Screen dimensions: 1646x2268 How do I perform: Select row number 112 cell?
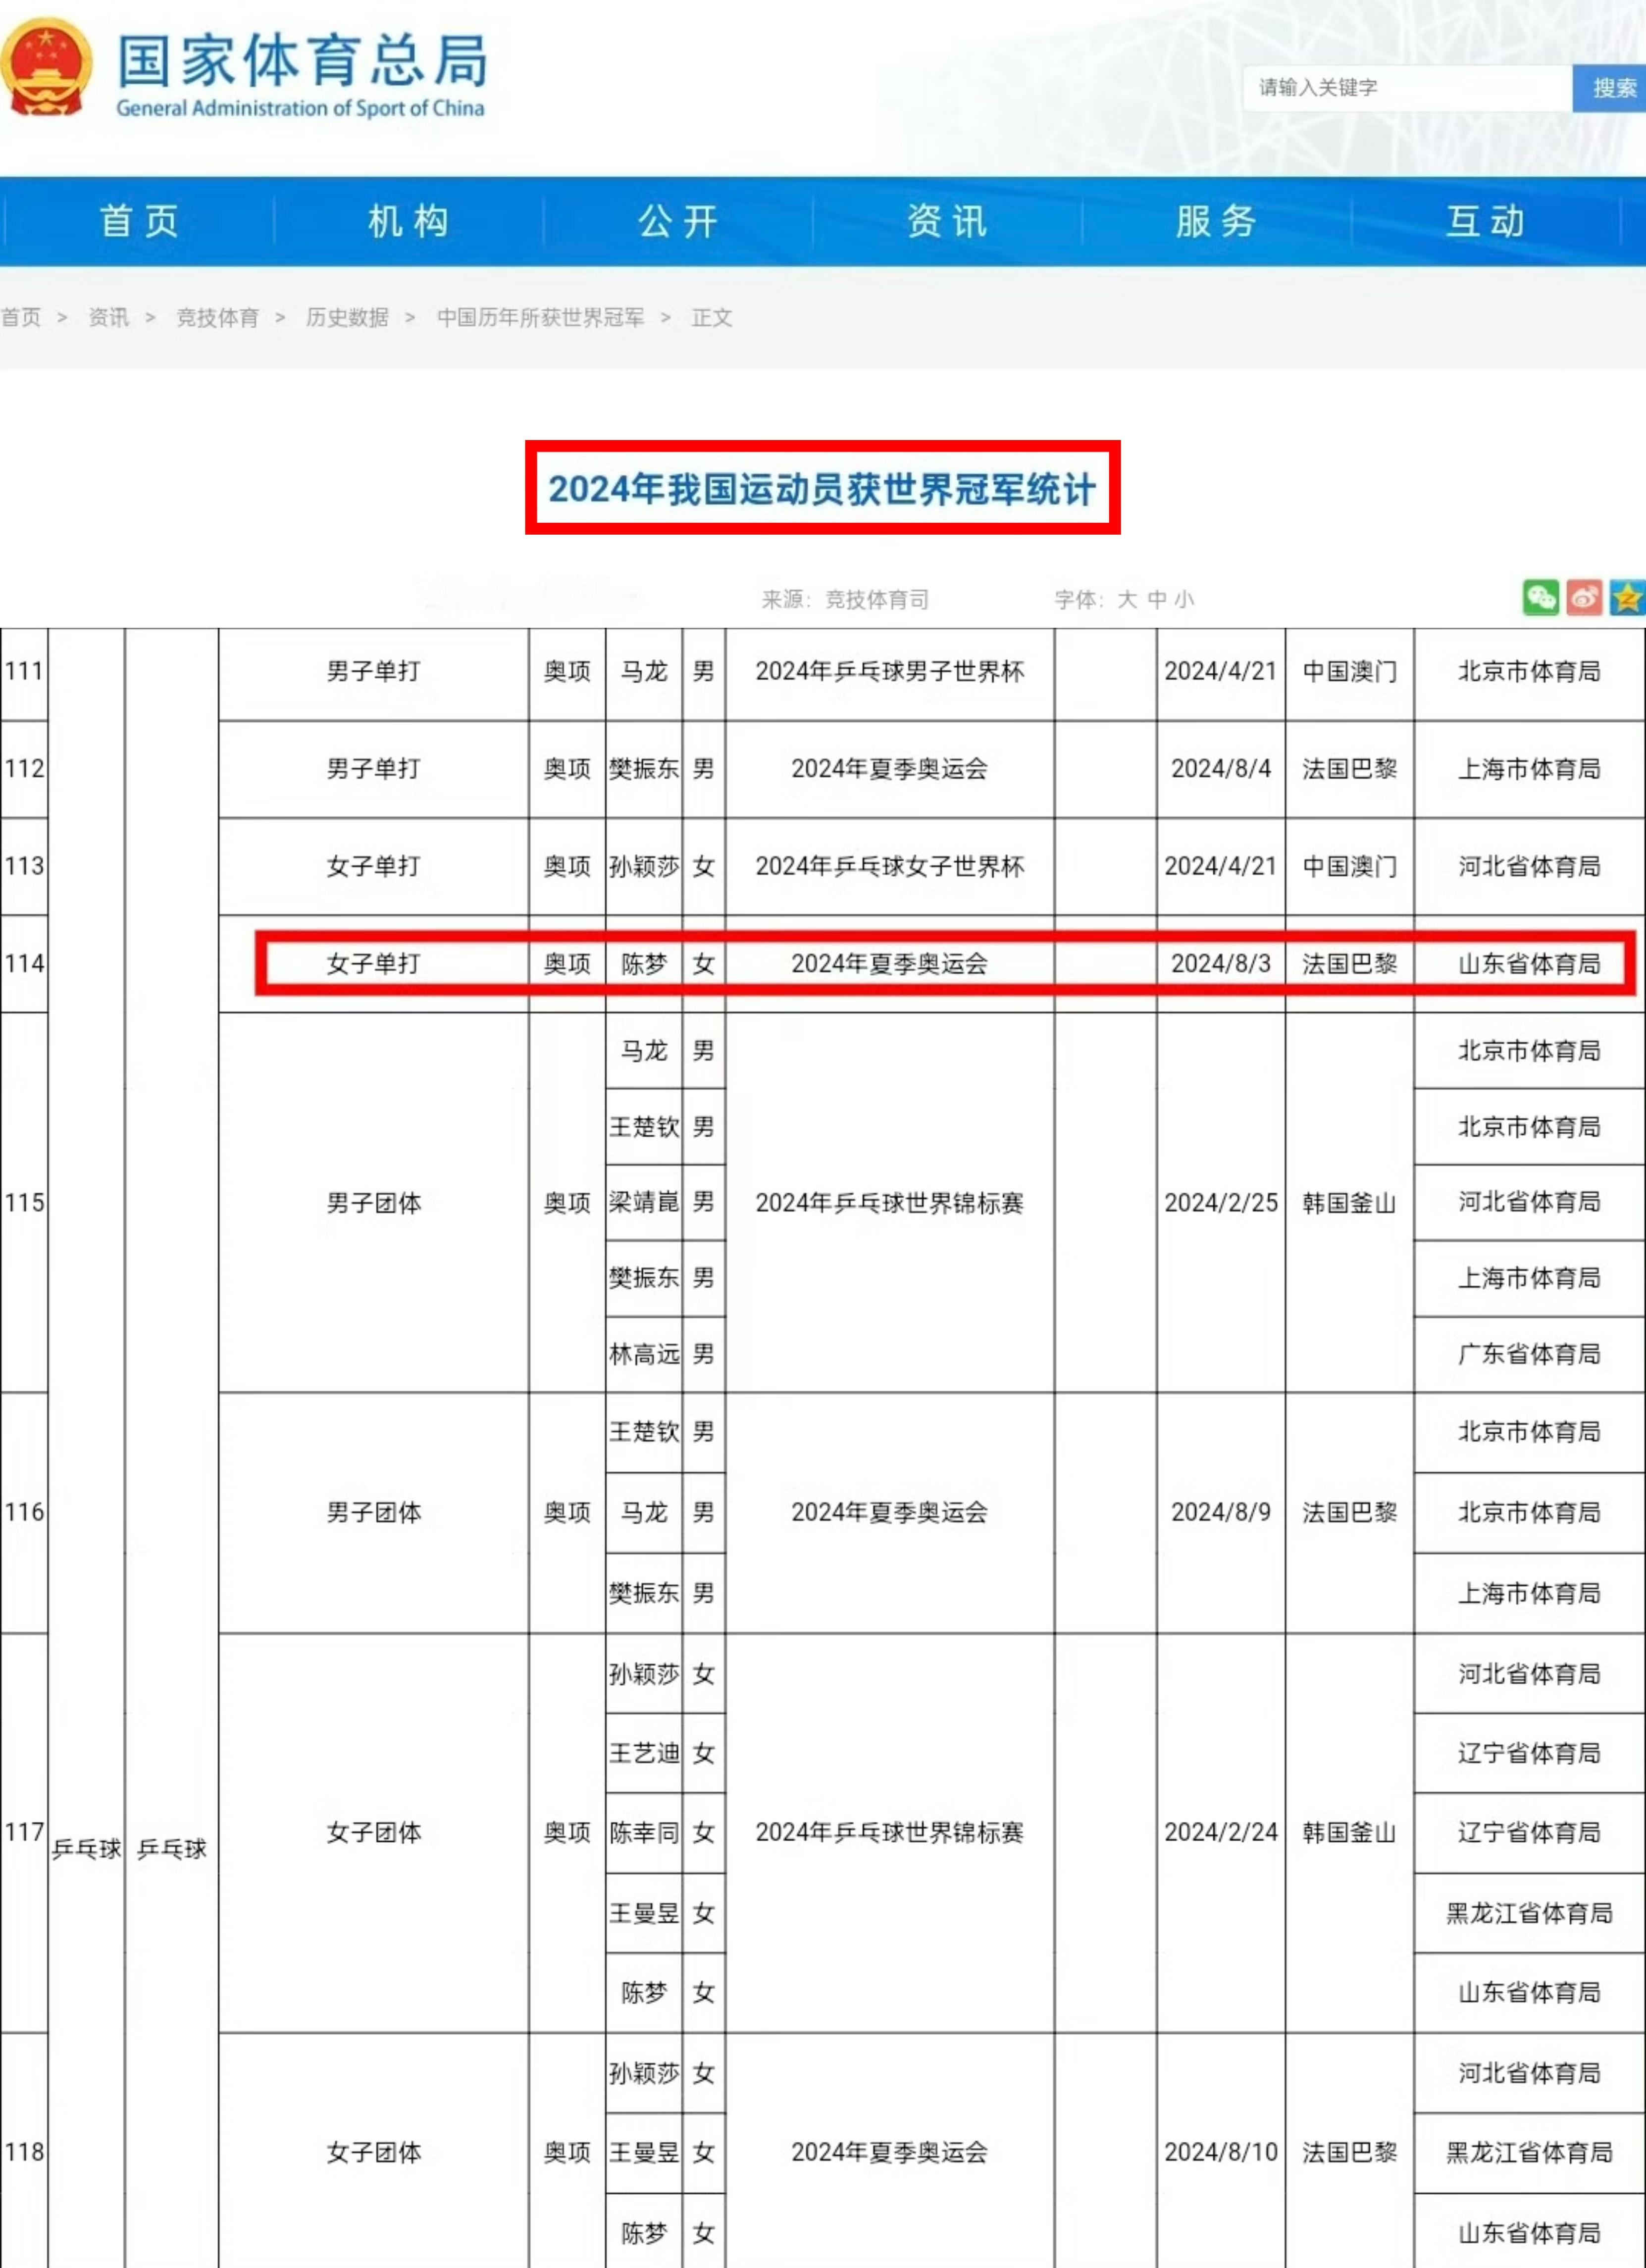point(24,769)
